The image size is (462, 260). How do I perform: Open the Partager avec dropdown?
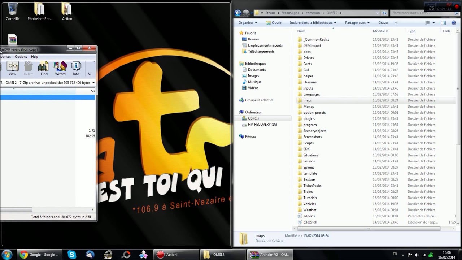pyautogui.click(x=357, y=23)
